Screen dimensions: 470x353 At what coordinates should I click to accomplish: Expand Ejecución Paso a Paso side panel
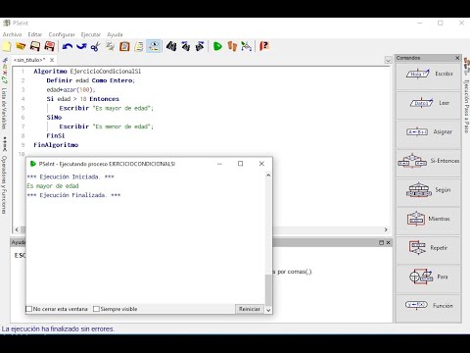pyautogui.click(x=466, y=107)
